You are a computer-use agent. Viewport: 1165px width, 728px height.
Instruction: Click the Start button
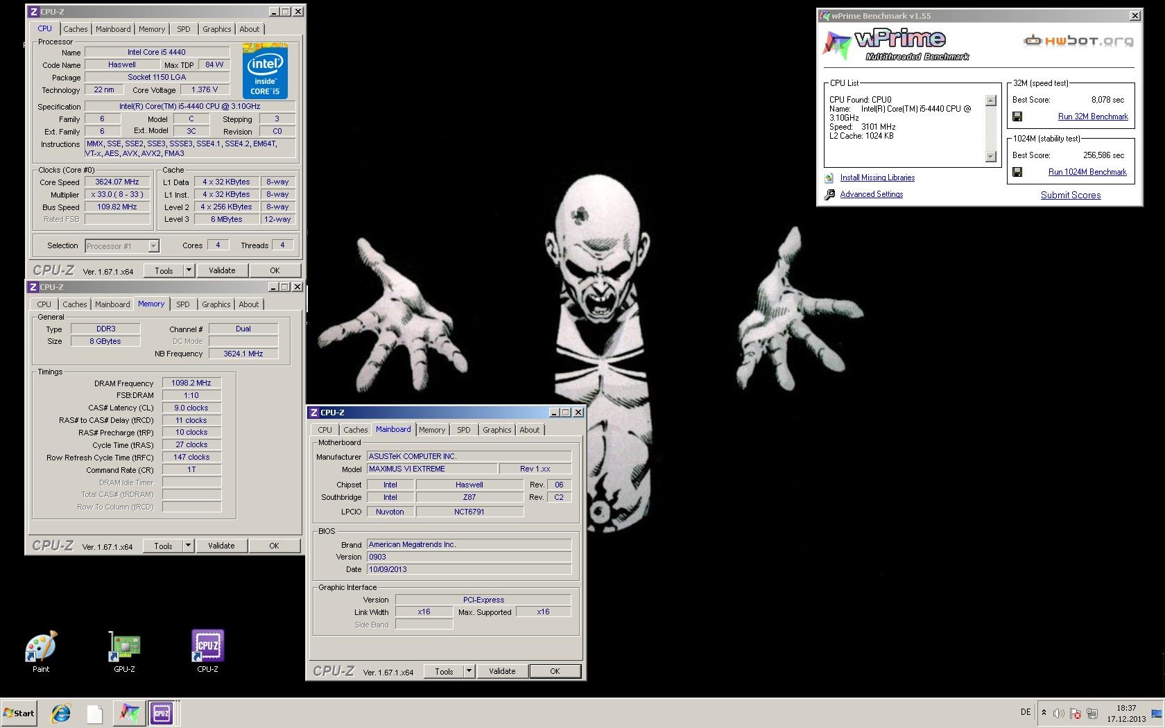tap(19, 713)
